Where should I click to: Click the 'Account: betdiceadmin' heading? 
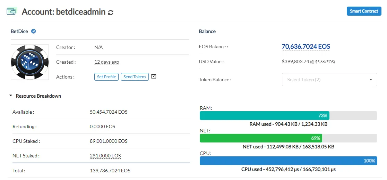tap(64, 11)
